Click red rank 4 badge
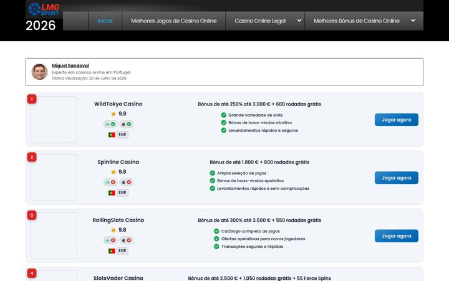The width and height of the screenshot is (449, 281). point(32,274)
